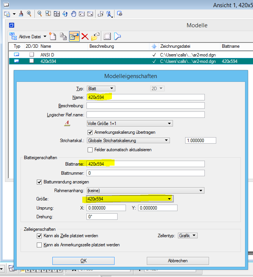The image size is (253, 277).
Task: Select the Pan View hand tool
Action: 73,14
